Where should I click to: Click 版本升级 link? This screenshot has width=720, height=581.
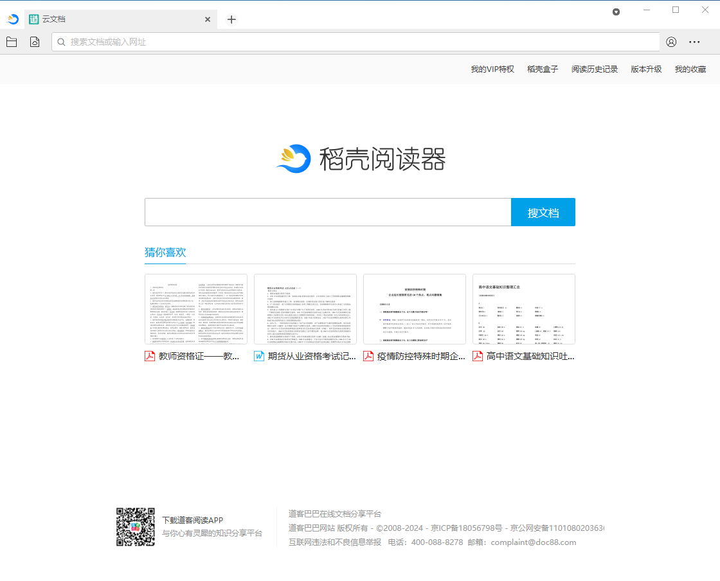[646, 69]
